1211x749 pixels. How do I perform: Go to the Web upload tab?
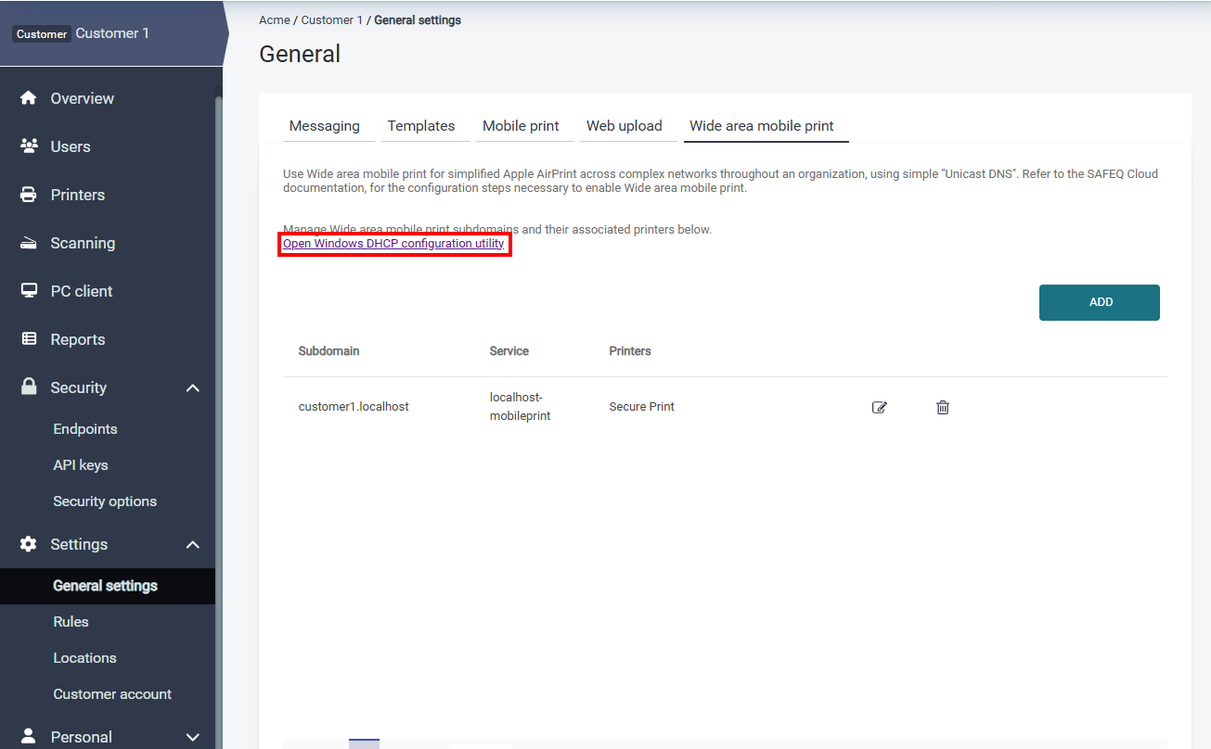(625, 126)
